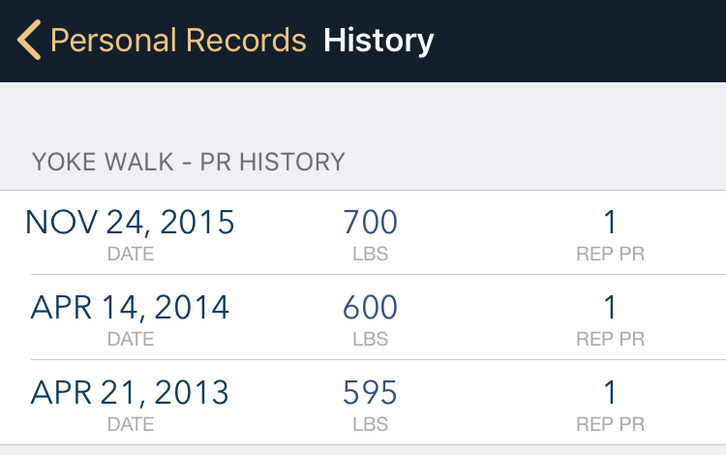Tap the 1 rep PR of 2015 row
This screenshot has width=726, height=455.
[x=610, y=222]
